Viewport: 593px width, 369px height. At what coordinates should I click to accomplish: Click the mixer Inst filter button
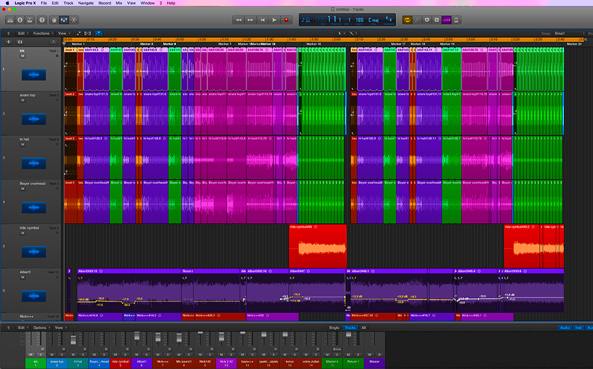[578, 327]
